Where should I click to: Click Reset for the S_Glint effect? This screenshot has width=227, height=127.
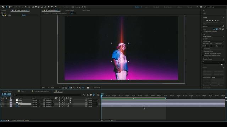point(24,15)
